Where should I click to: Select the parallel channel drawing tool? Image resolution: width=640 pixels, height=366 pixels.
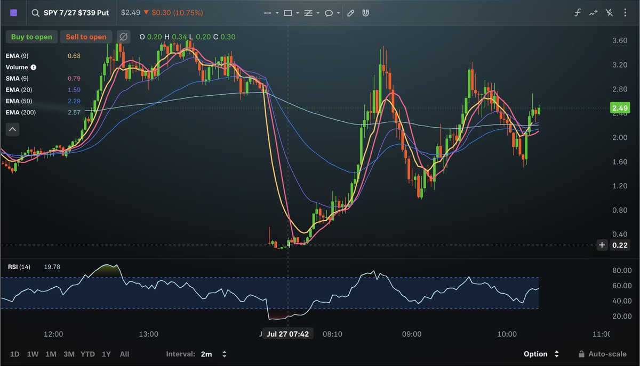[x=308, y=13]
